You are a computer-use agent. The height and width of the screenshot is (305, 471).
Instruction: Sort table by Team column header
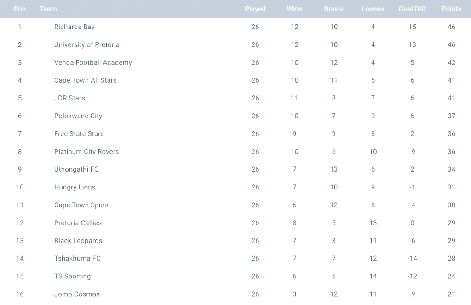click(x=48, y=9)
